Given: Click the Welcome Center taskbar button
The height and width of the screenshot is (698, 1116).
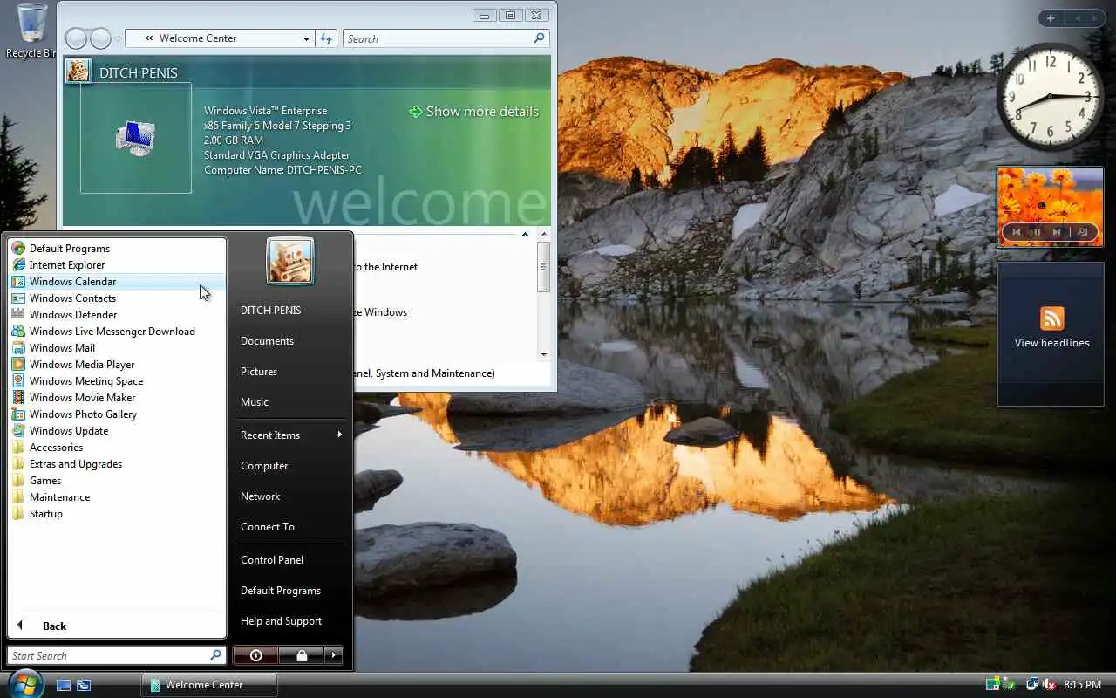Looking at the screenshot, I should click(x=209, y=685).
